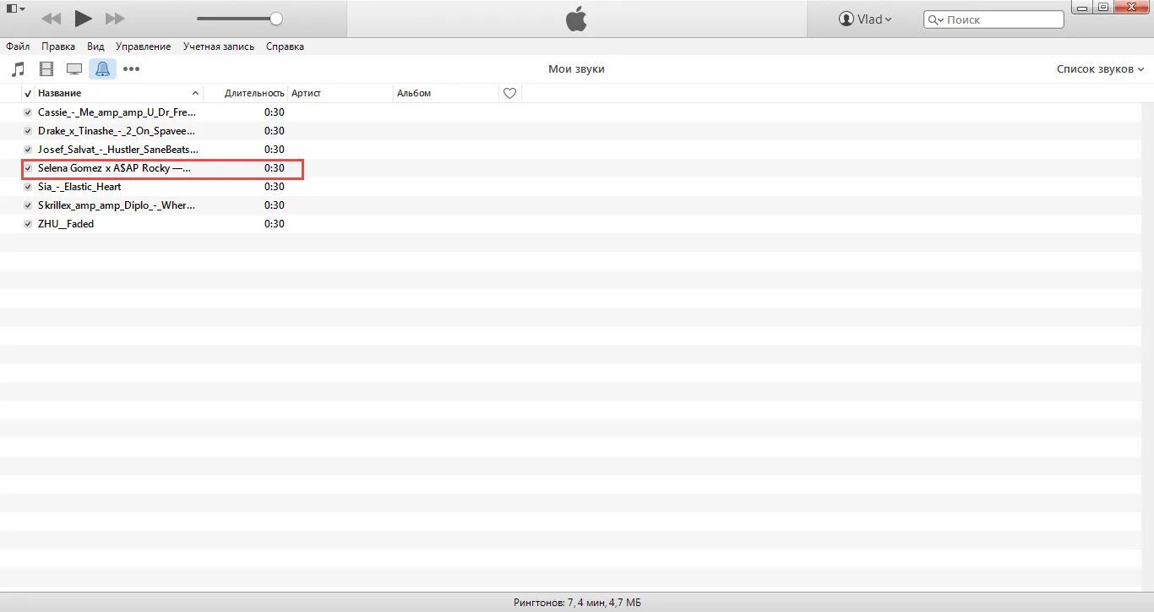The image size is (1154, 612).
Task: Skip to the previous track
Action: point(51,19)
